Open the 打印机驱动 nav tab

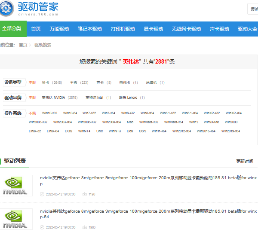point(123,29)
